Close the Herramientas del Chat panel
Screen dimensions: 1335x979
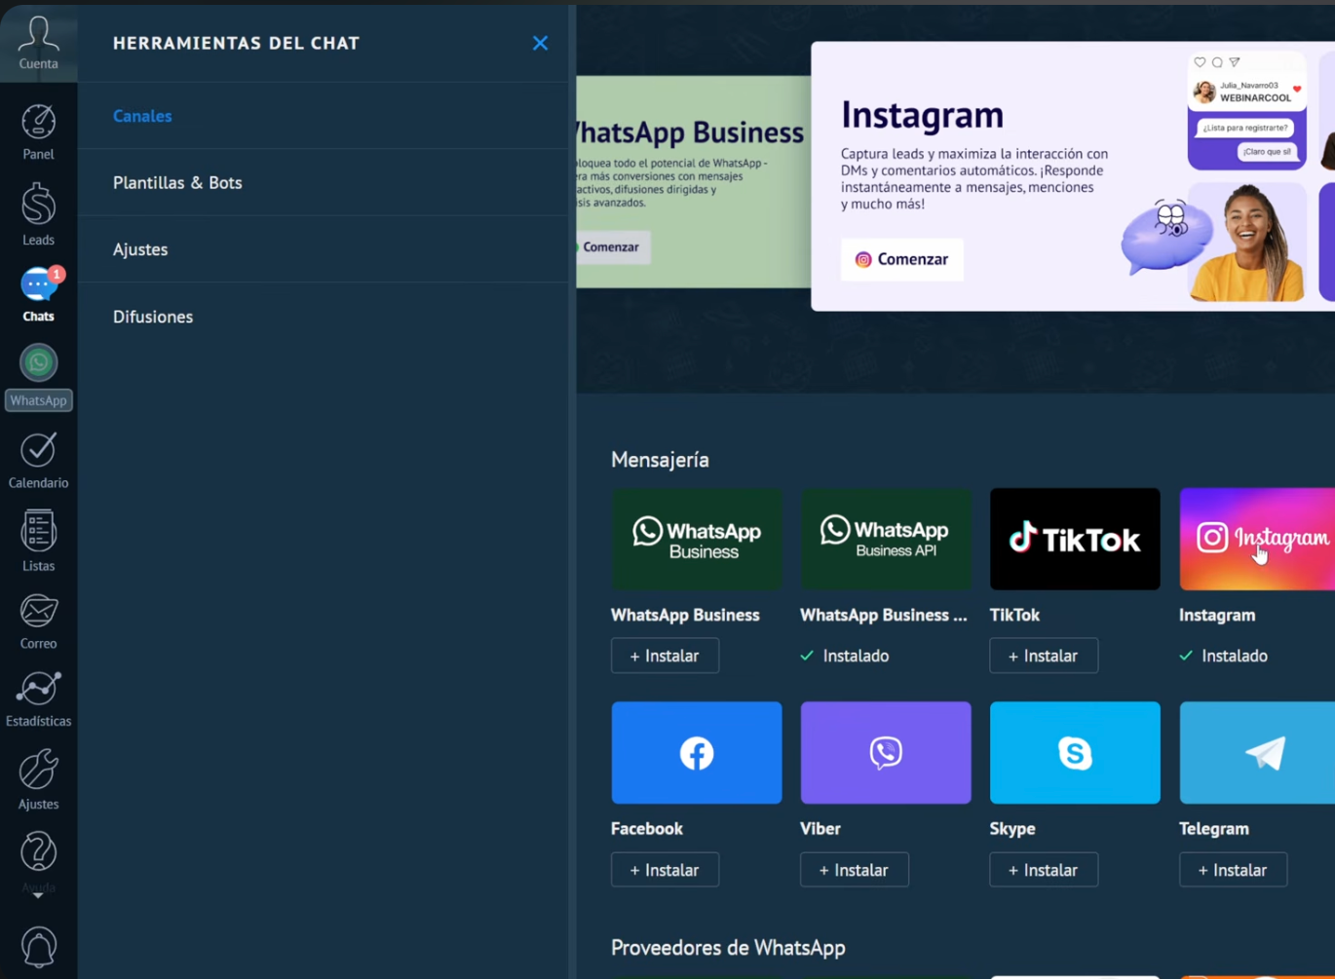click(540, 43)
